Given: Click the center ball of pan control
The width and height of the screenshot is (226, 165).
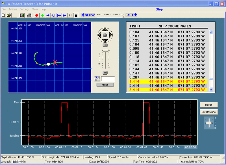Looking at the screenshot, I should 105,35.
